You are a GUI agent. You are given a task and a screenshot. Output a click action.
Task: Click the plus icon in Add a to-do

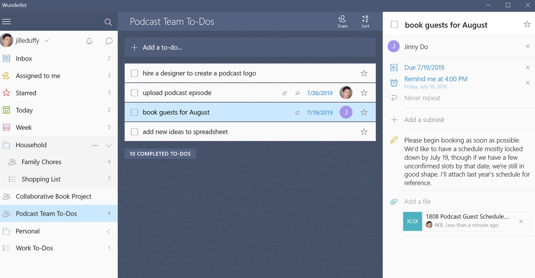(134, 48)
